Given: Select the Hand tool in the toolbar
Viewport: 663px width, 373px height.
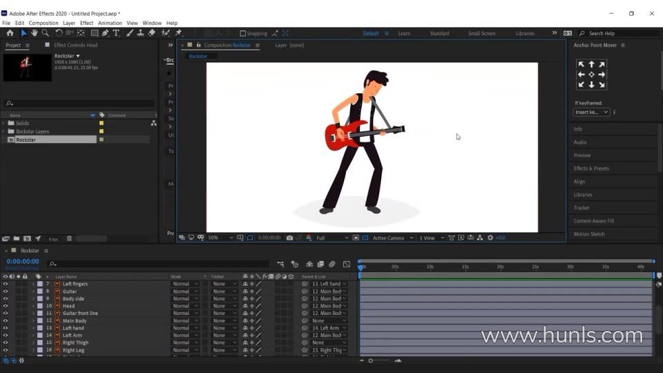Looking at the screenshot, I should 34,32.
